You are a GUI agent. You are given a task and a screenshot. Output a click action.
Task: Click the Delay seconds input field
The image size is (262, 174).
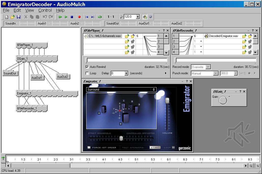pos(118,73)
